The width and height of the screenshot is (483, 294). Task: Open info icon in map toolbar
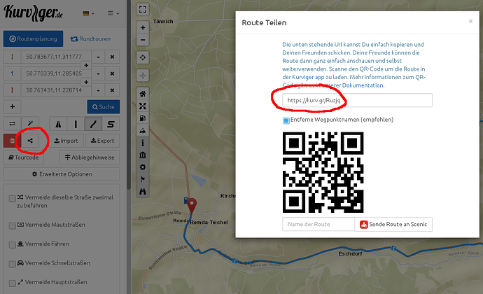[143, 143]
